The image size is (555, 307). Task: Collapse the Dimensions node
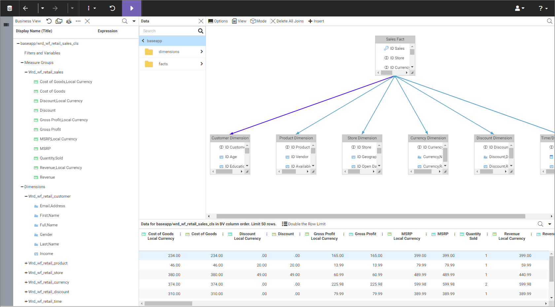pos(22,187)
